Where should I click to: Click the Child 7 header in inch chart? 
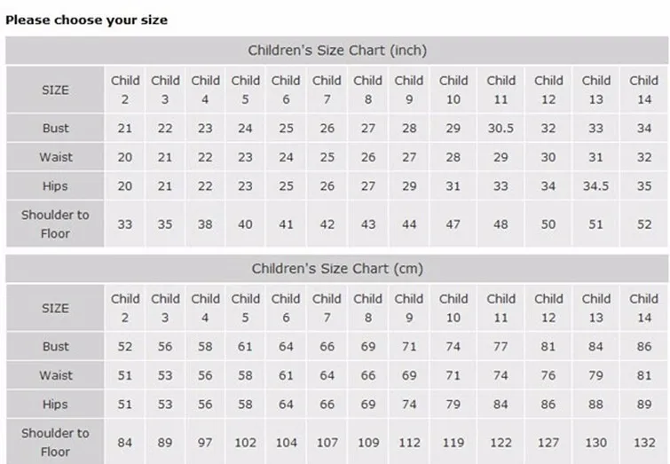click(x=327, y=90)
